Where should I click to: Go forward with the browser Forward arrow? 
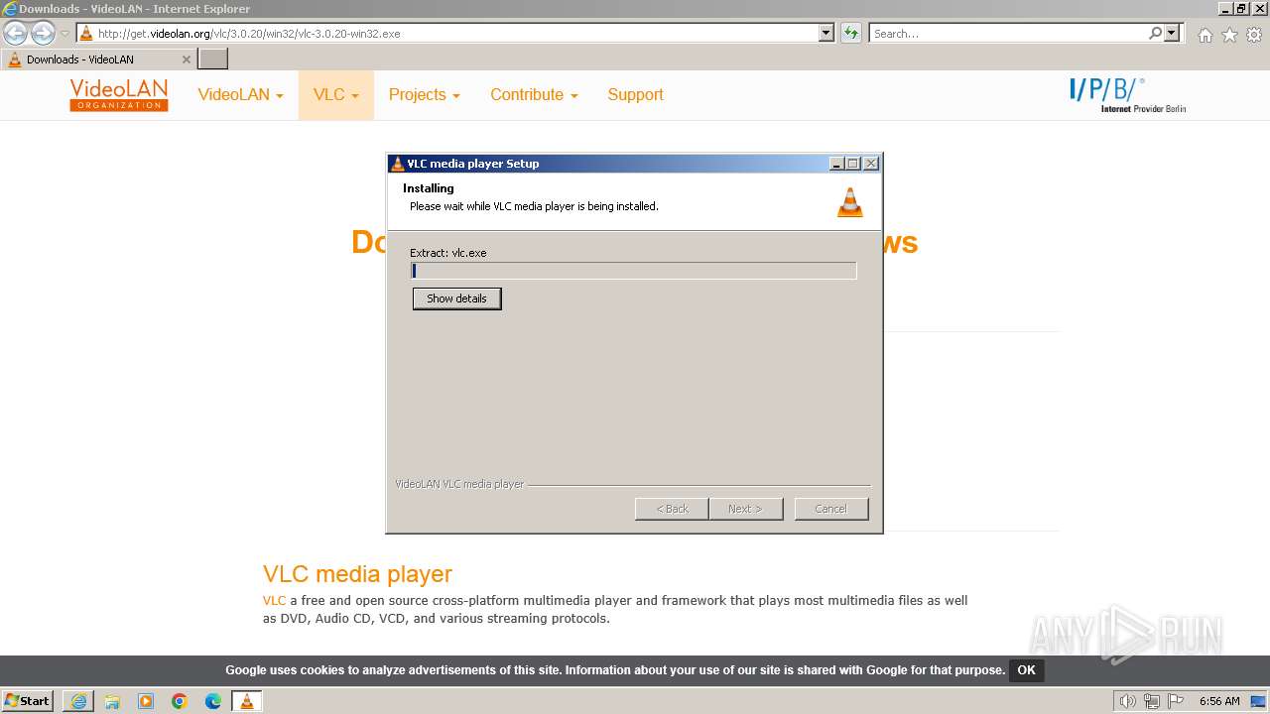(x=43, y=34)
